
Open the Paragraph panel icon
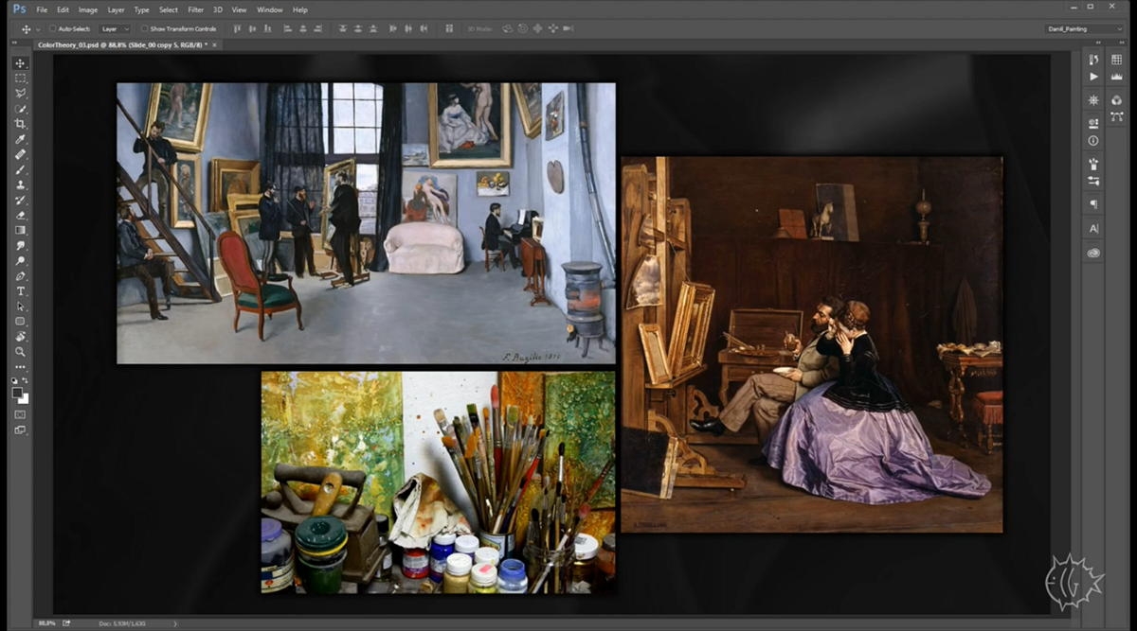click(1093, 204)
